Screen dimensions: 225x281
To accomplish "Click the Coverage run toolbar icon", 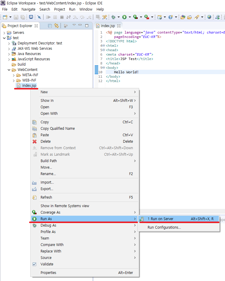I will pos(135,17).
